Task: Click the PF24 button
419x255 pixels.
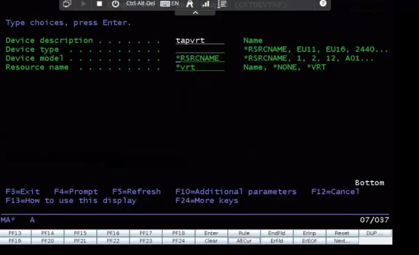Action: click(178, 241)
